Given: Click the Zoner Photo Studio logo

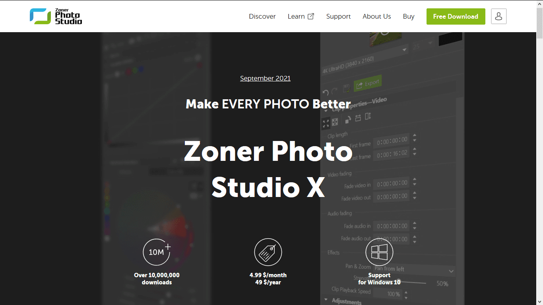Looking at the screenshot, I should pyautogui.click(x=56, y=16).
